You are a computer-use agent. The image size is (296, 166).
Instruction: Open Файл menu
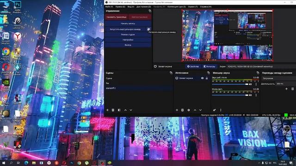click(x=109, y=7)
